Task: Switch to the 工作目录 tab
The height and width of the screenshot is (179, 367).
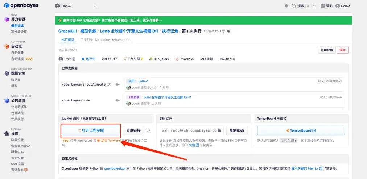Action: pyautogui.click(x=103, y=39)
